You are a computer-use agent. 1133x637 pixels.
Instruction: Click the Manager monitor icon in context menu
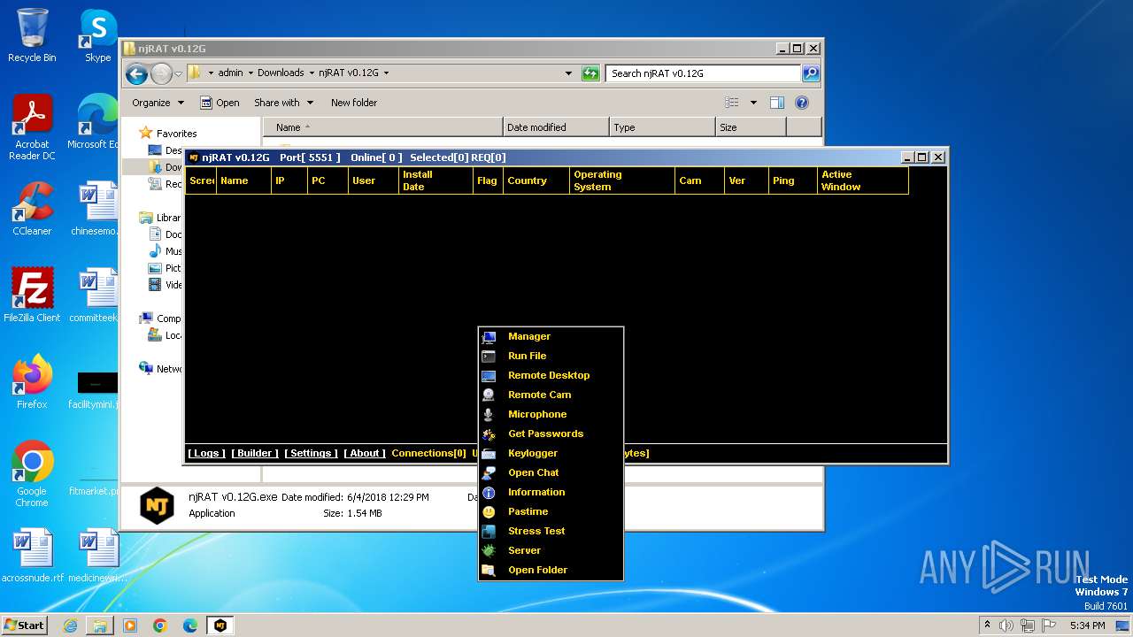(489, 336)
